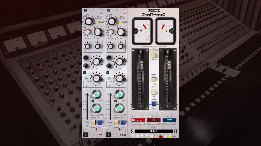Click the channel 6 number label
The height and width of the screenshot is (146, 261).
click(109, 135)
